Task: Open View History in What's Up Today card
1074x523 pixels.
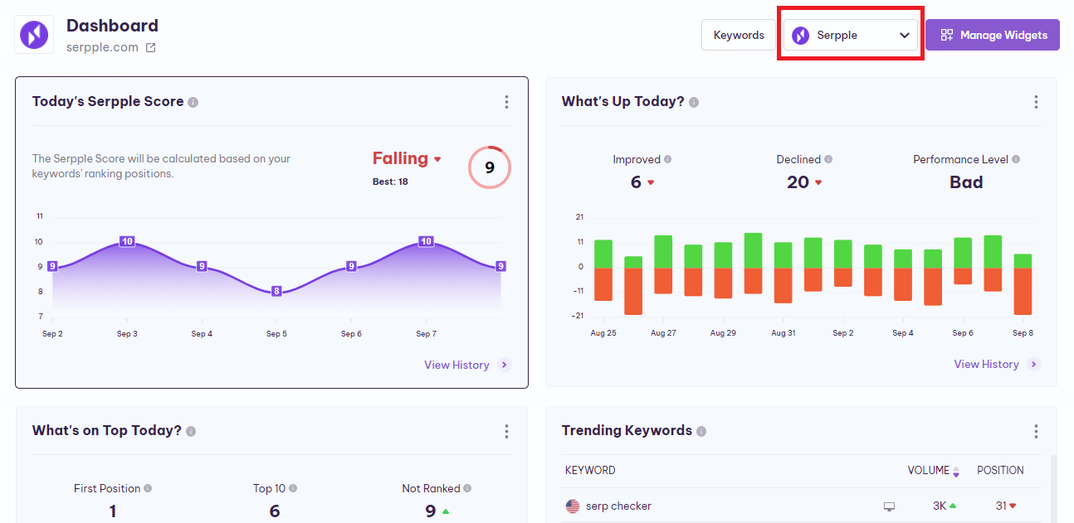Action: coord(986,364)
